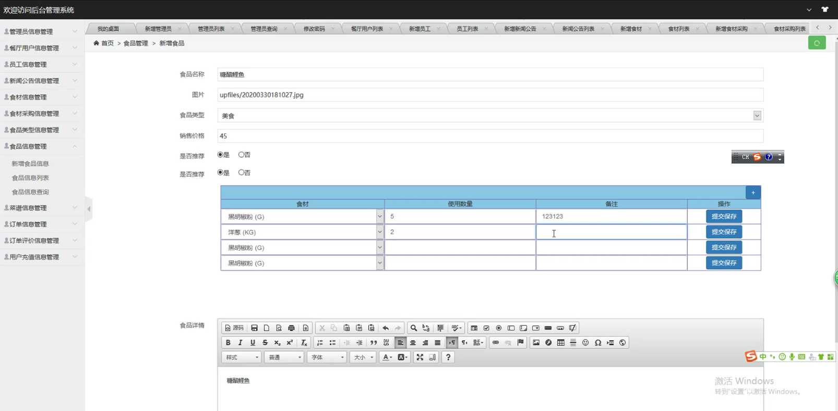Screen dimensions: 838x411
Task: Open the background color picker in editor
Action: click(402, 357)
